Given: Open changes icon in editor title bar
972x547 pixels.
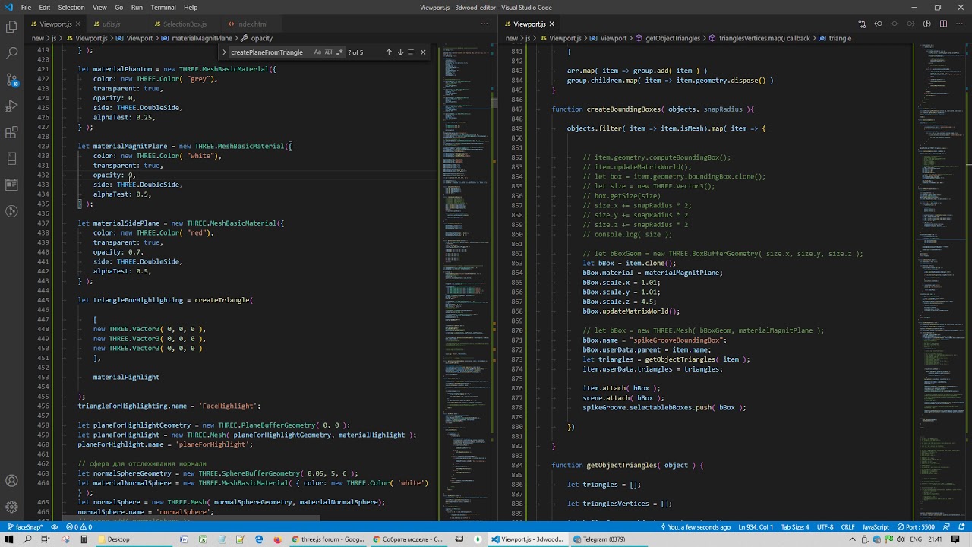Looking at the screenshot, I should (x=862, y=24).
